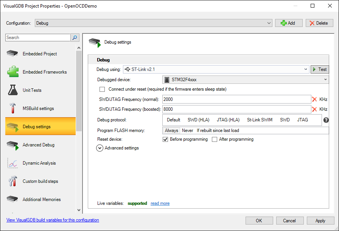Click the Delete configuration button
Viewport: 339px width, 231px height.
(319, 23)
